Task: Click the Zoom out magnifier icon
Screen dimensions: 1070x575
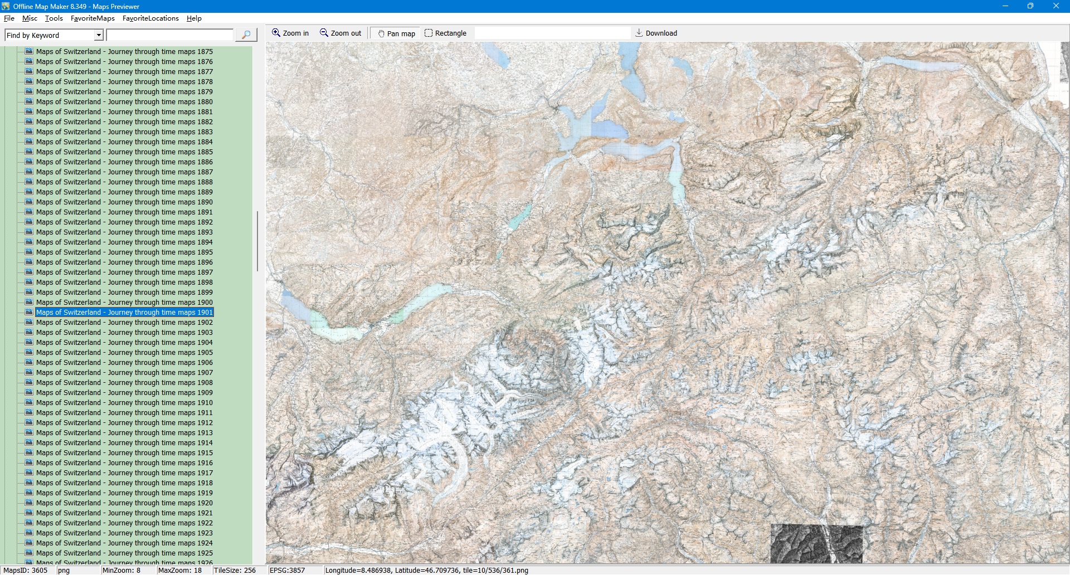Action: coord(324,33)
